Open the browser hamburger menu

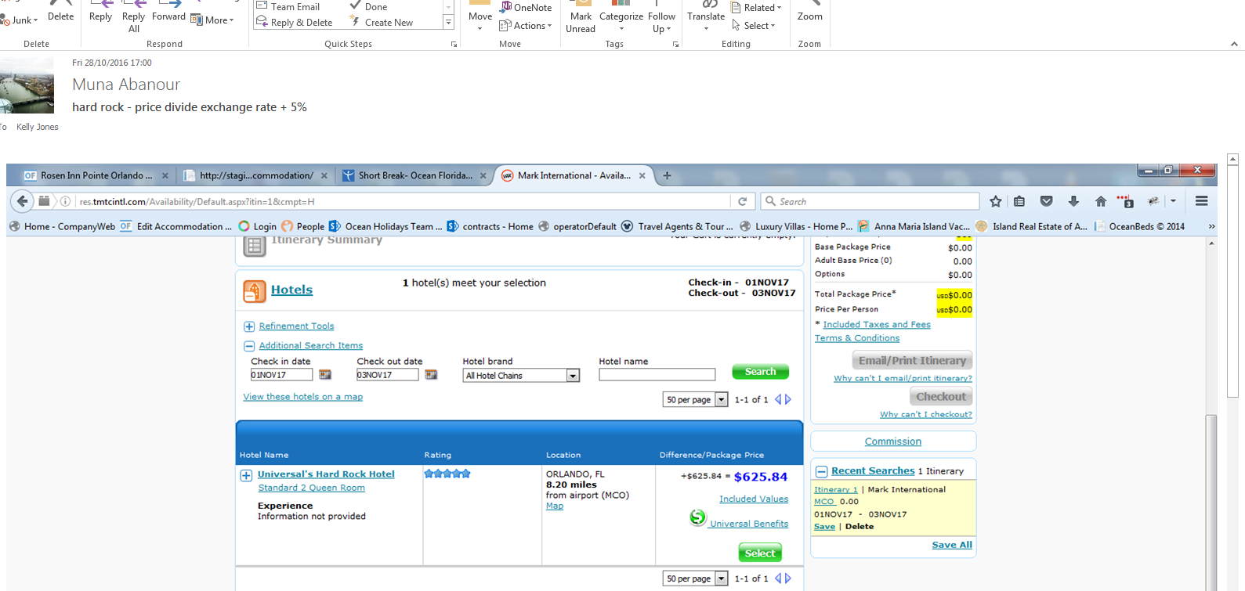(x=1201, y=201)
